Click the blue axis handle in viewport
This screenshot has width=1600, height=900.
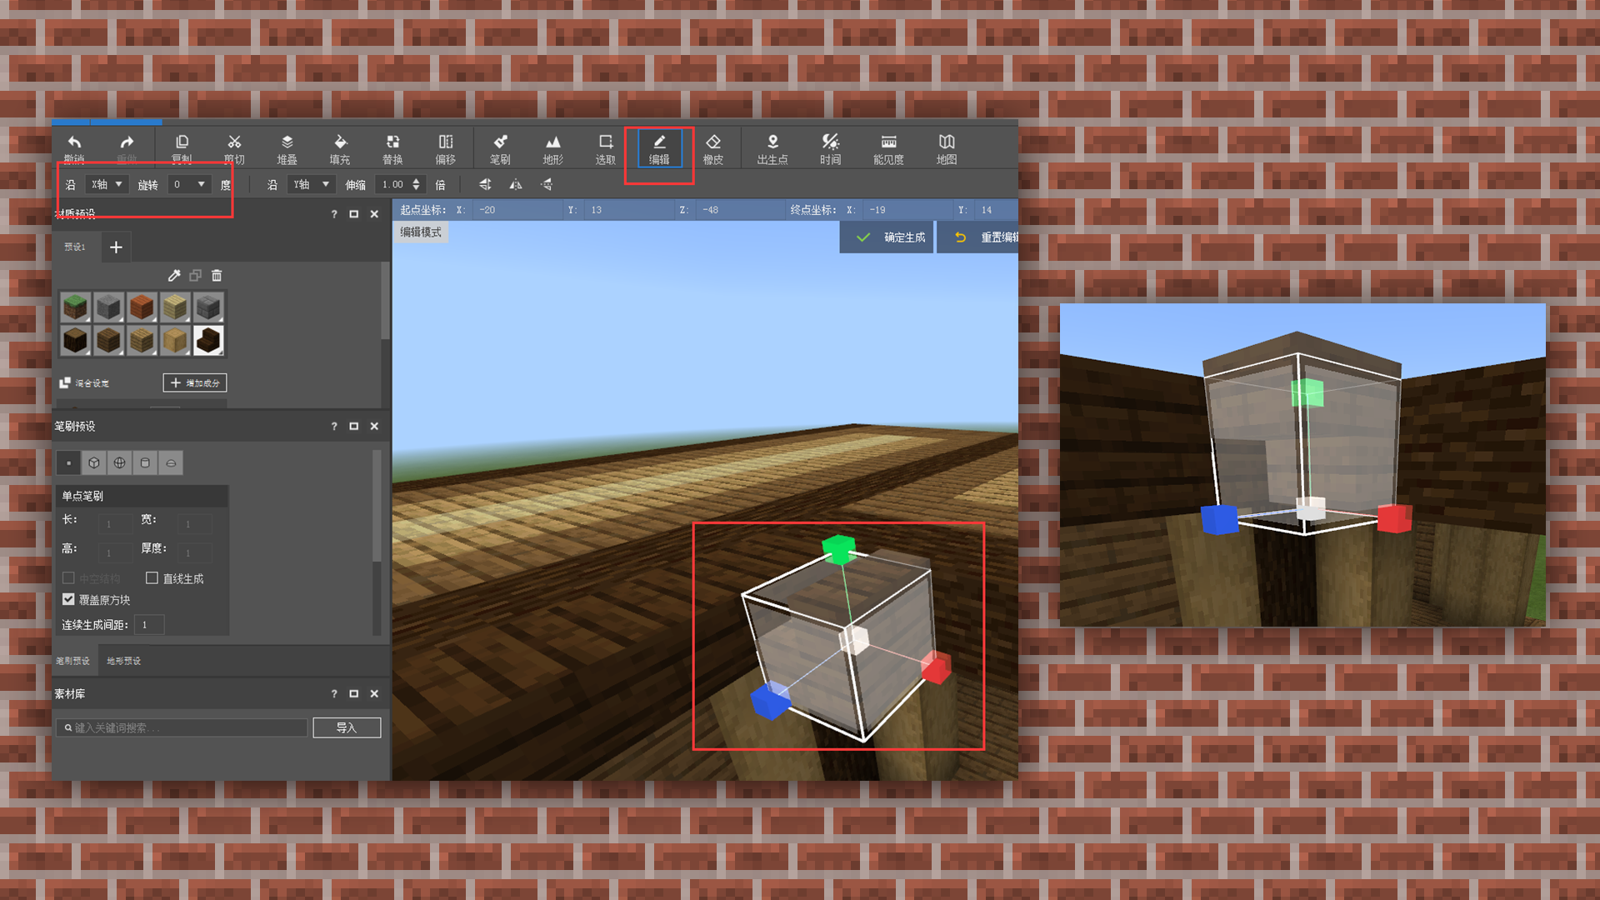point(770,700)
